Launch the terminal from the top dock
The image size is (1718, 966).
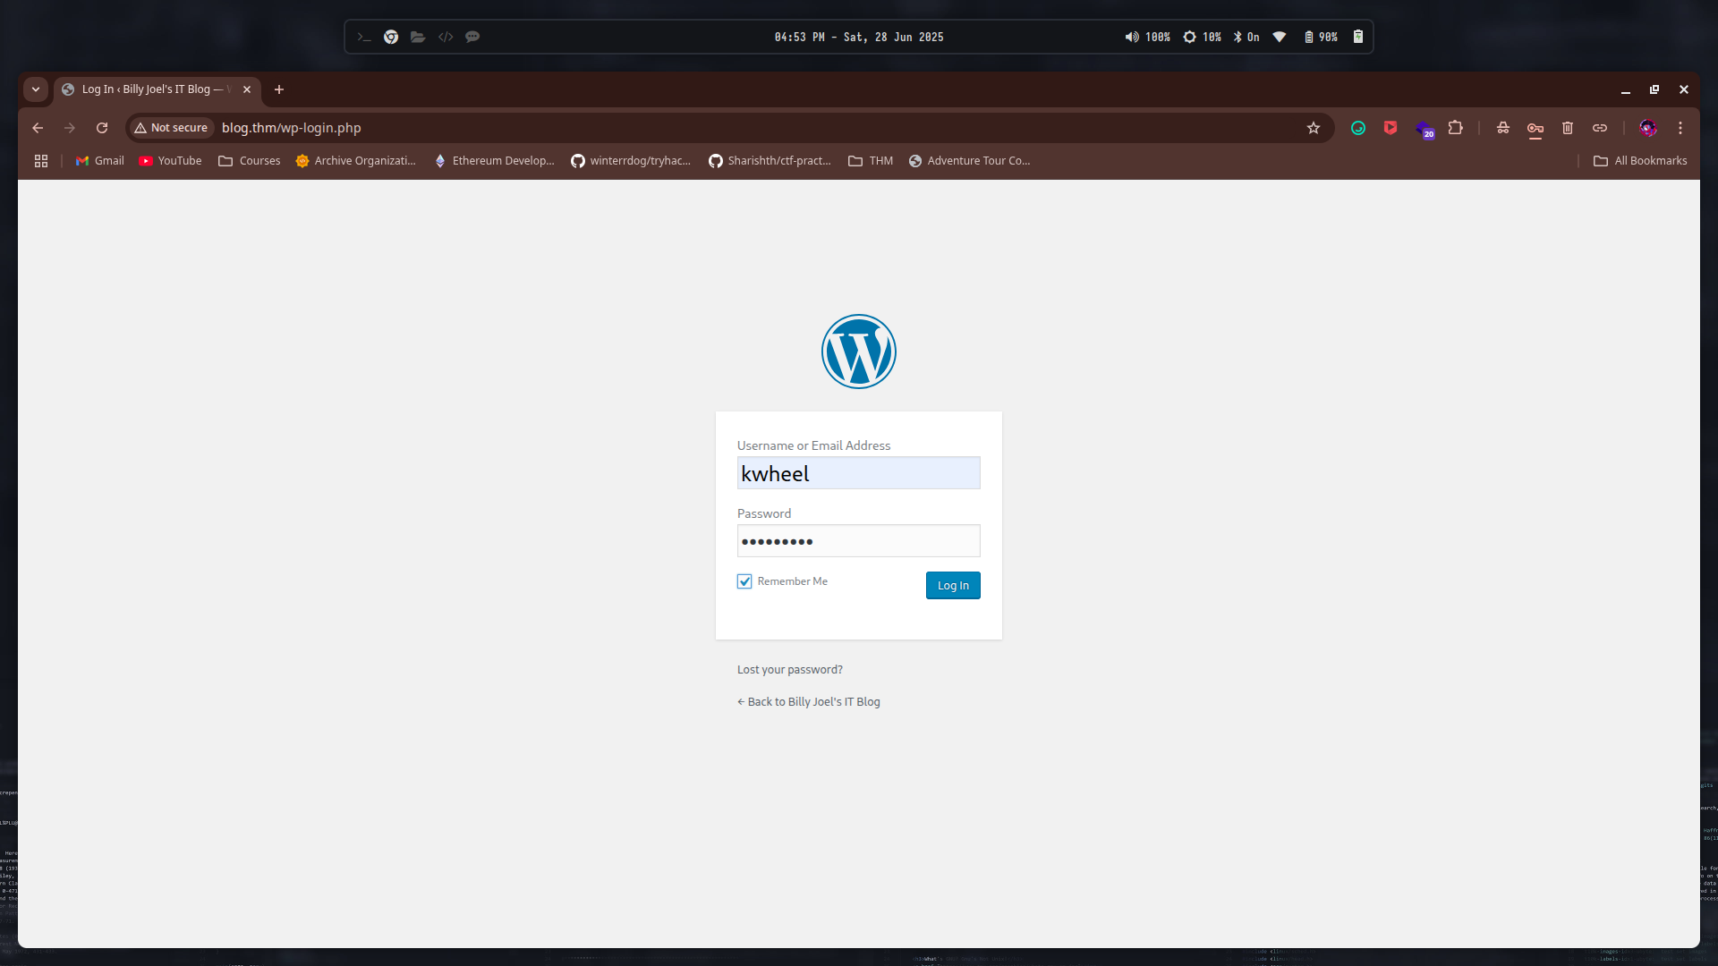(x=363, y=37)
